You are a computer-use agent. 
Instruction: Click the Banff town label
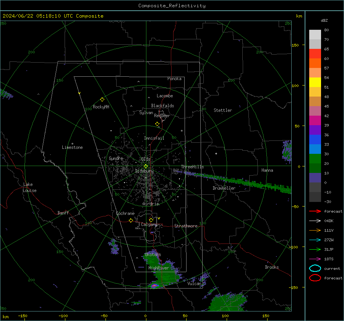point(63,213)
